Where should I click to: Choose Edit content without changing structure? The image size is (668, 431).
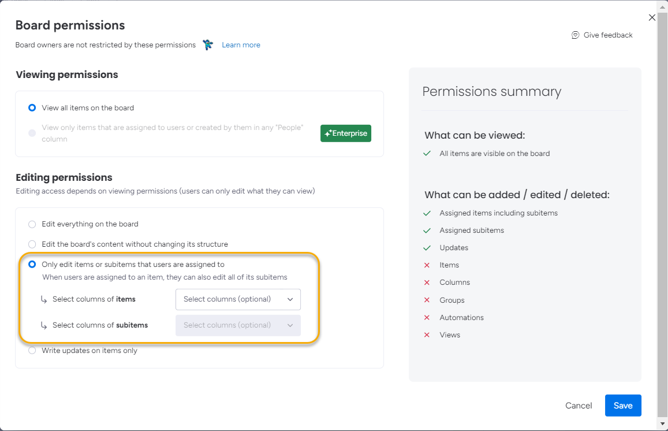[32, 244]
